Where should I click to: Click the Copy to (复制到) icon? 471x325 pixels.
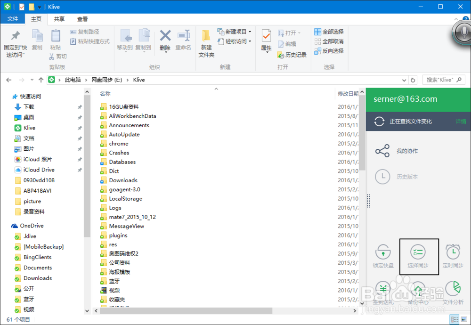click(144, 36)
